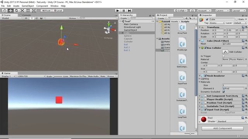
Task: Open FirstScript C# script
Action: 182,44
